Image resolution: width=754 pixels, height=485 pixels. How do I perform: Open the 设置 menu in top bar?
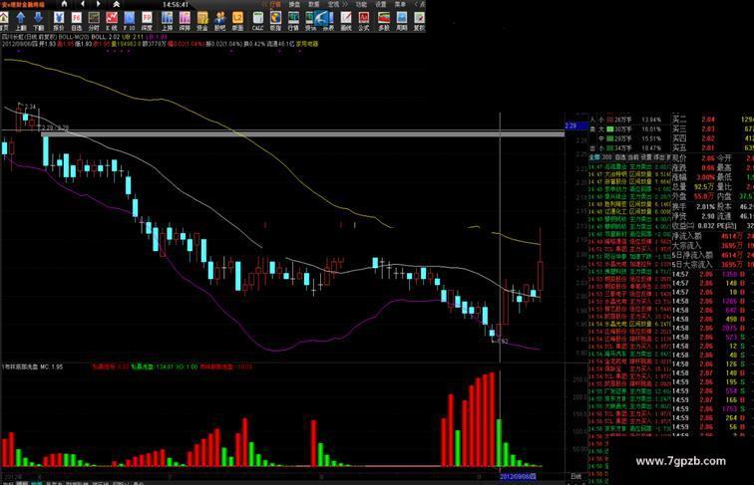(380, 4)
